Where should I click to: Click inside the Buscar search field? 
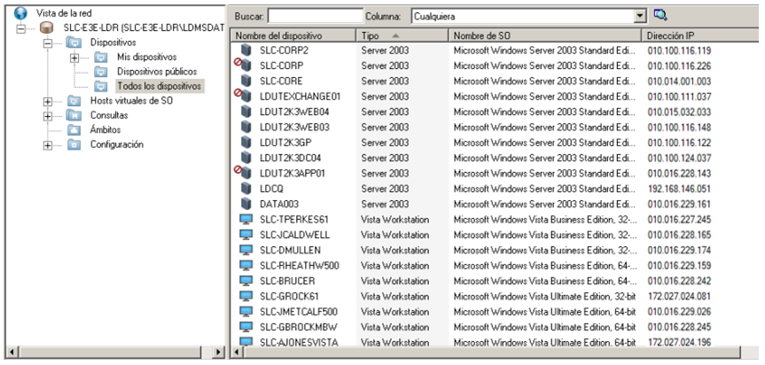click(314, 16)
